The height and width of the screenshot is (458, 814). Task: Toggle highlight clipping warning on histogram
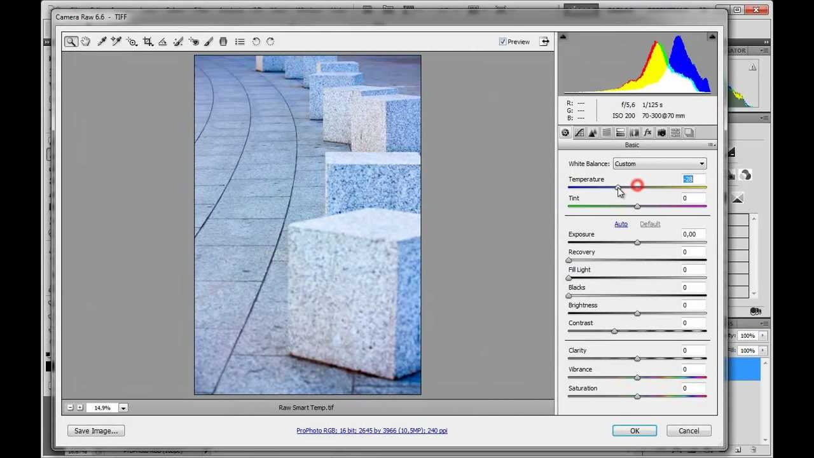(712, 37)
